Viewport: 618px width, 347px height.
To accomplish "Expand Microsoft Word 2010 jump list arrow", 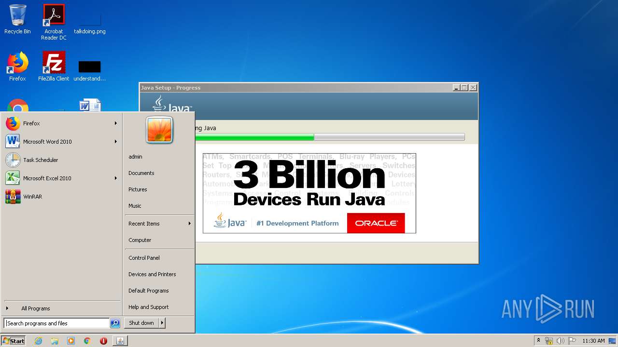I will click(116, 142).
